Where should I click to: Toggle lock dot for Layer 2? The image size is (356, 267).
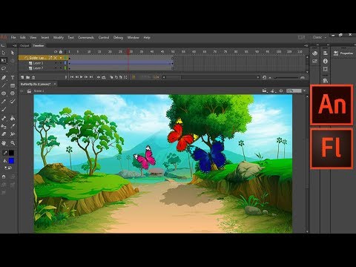[x=61, y=68]
